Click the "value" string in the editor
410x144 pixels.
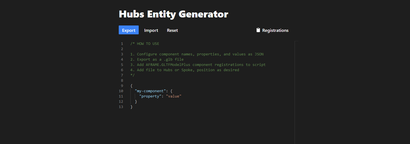(x=174, y=96)
